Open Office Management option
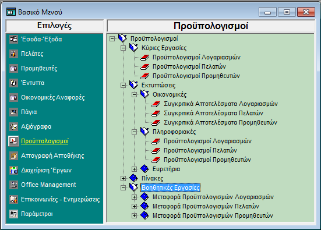The height and width of the screenshot is (230, 321). (x=48, y=185)
